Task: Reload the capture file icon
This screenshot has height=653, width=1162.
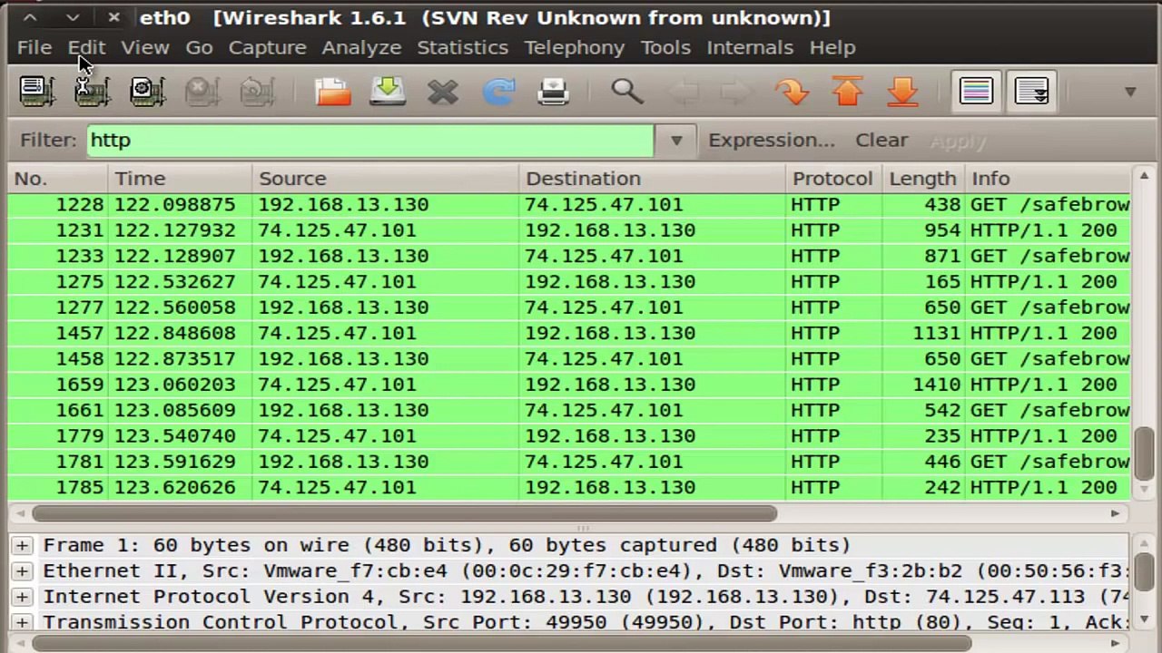Action: coord(498,91)
